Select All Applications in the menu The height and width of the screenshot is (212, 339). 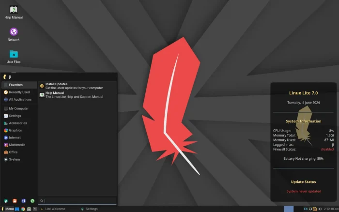[20, 99]
